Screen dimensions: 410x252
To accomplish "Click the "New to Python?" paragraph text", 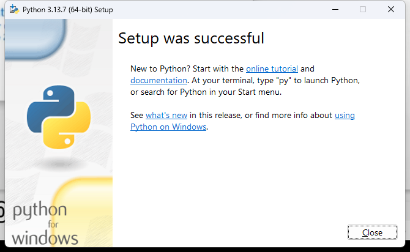I will tap(184, 69).
